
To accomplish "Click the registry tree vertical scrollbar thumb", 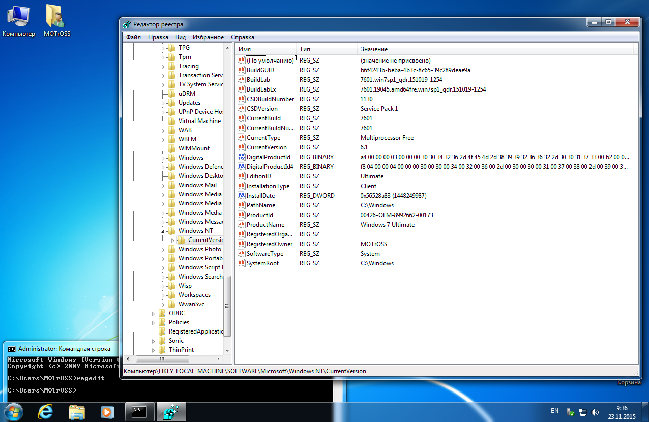I will coord(227,306).
